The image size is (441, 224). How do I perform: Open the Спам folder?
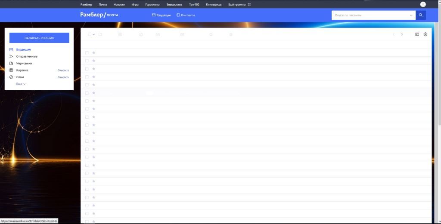point(20,77)
